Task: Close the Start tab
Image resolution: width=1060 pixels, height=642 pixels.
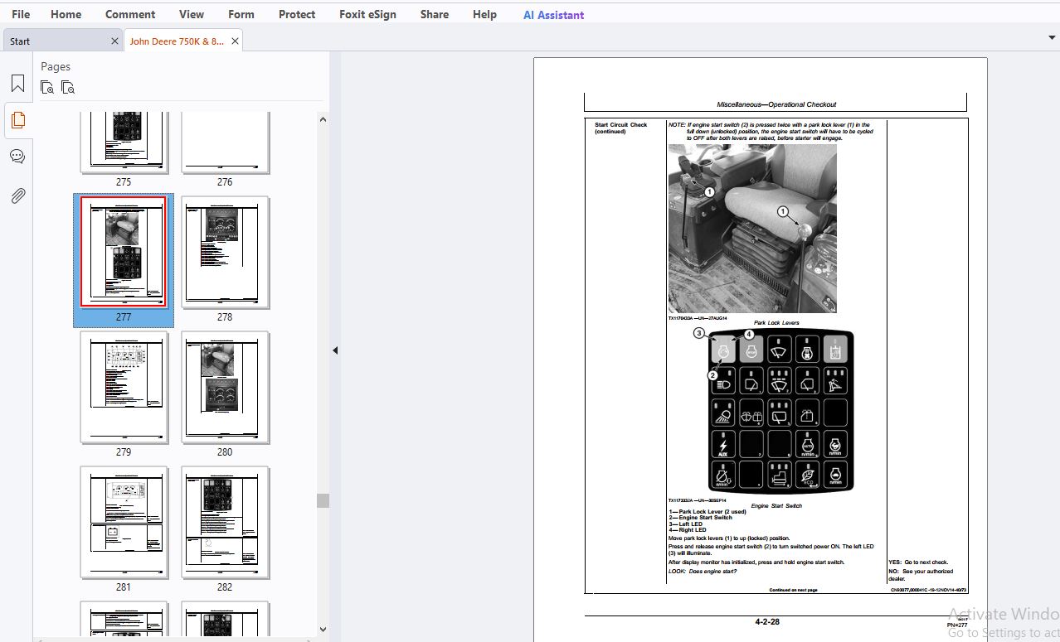Action: 114,41
